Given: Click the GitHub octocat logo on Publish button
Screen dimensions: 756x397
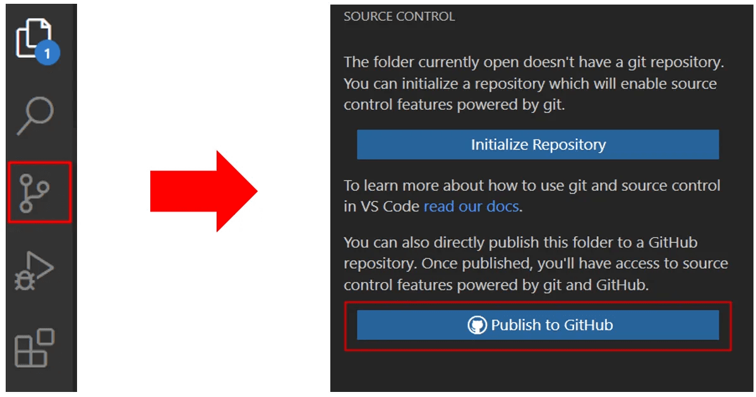Looking at the screenshot, I should [x=477, y=325].
